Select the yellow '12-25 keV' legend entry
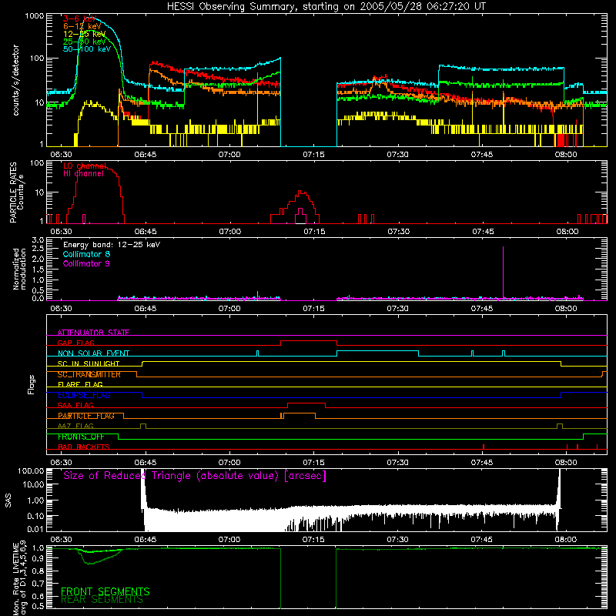616x616 pixels. pos(85,34)
